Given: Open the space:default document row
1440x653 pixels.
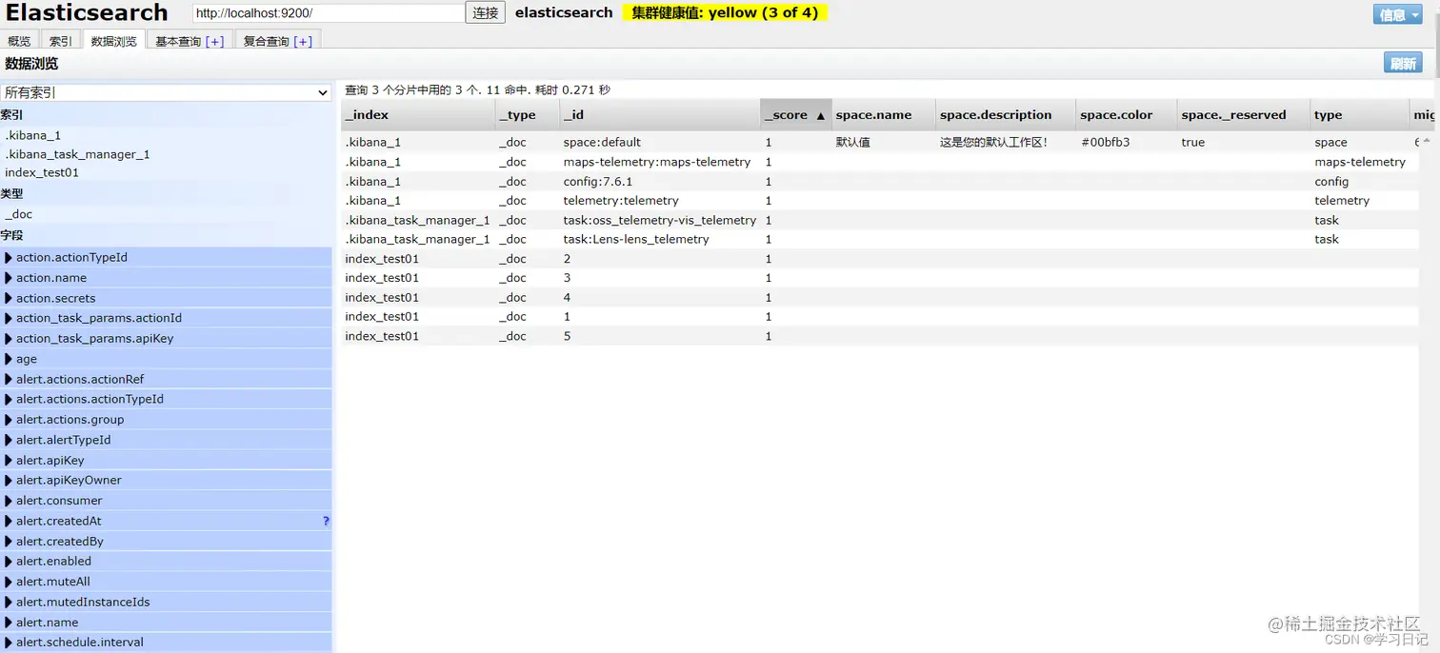Looking at the screenshot, I should pos(880,142).
